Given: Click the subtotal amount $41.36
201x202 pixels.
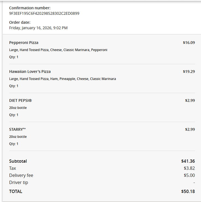Looking at the screenshot, I should pyautogui.click(x=188, y=161).
